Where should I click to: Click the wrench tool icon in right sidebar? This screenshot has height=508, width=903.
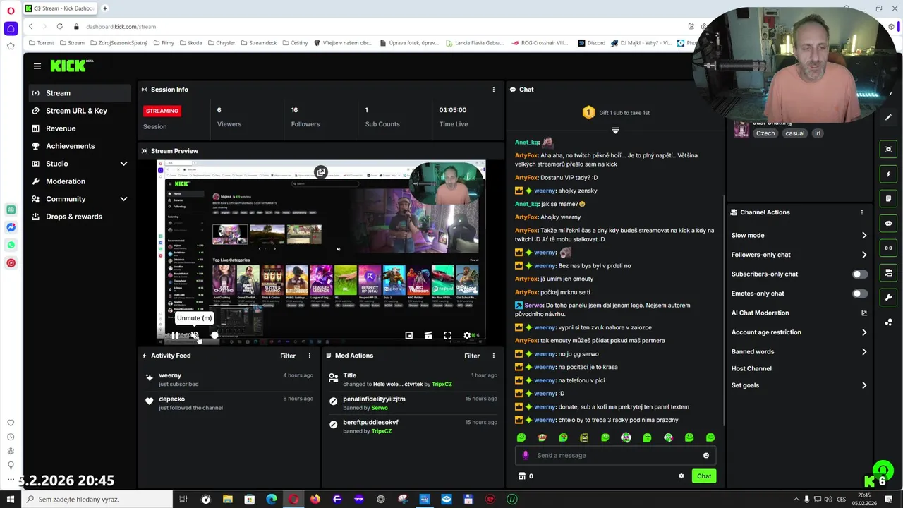click(888, 297)
